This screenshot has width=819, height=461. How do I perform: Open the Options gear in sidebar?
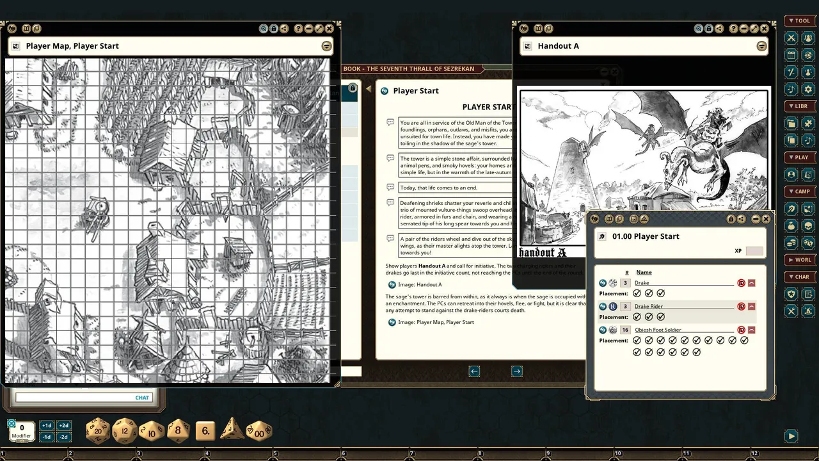(808, 89)
